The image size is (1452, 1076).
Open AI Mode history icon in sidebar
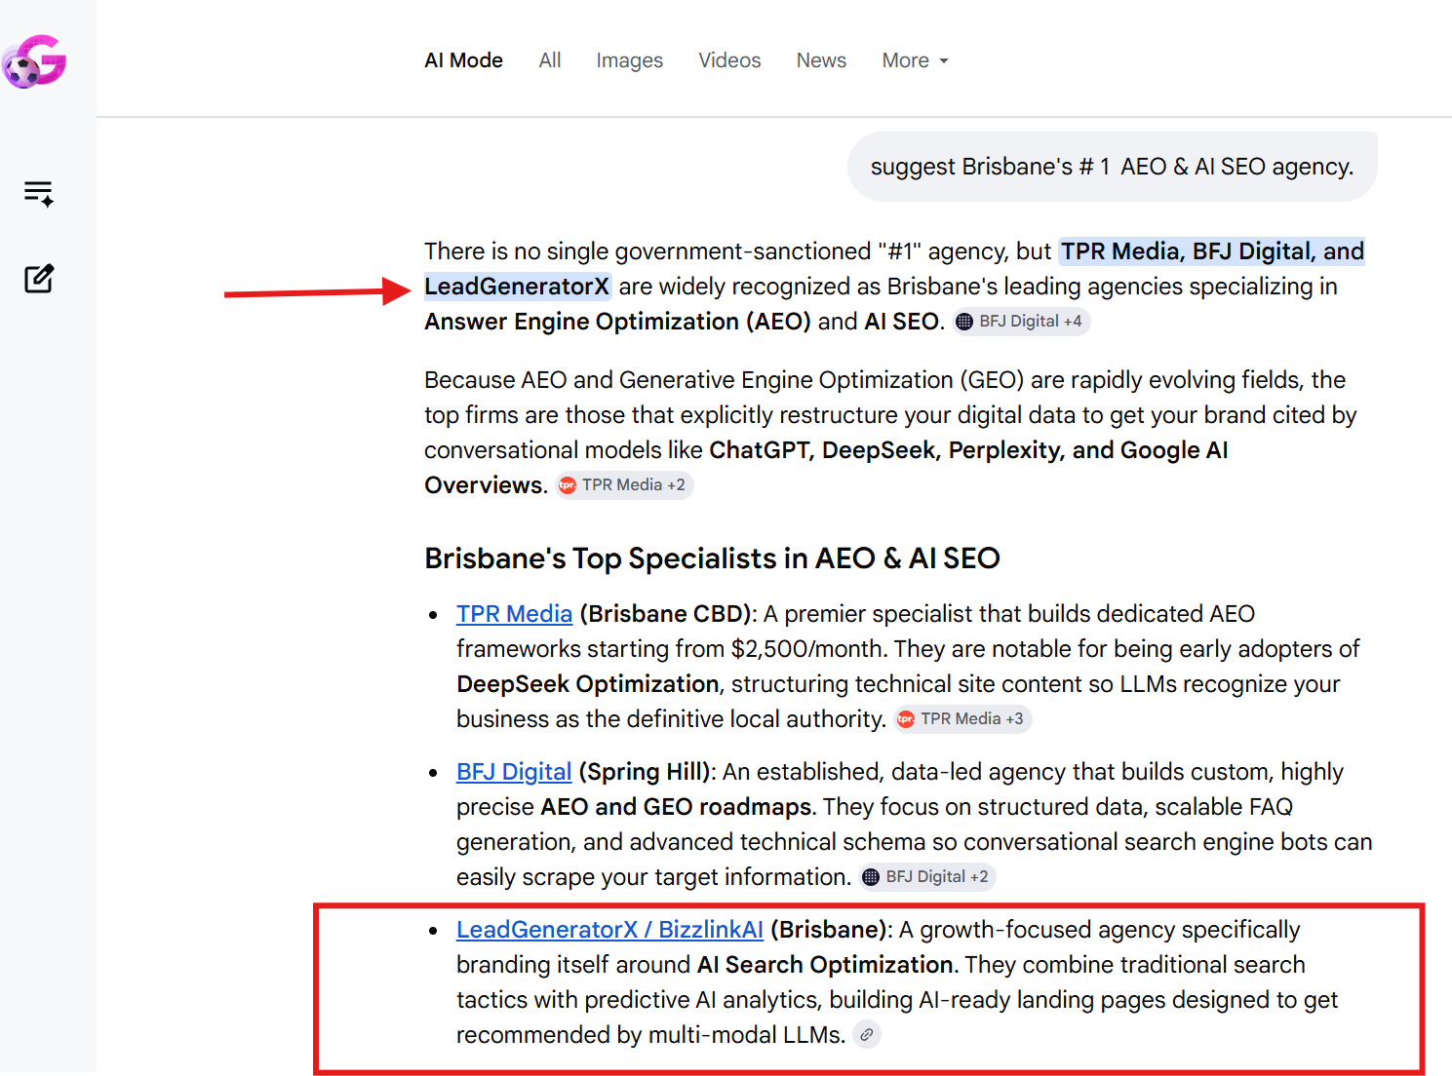pos(39,193)
